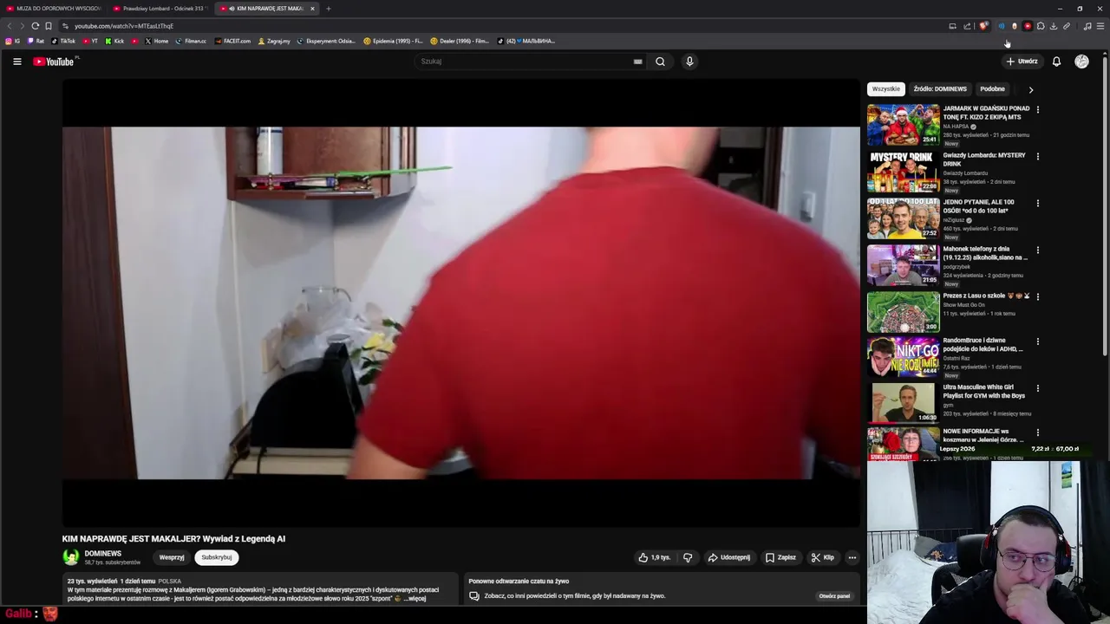The width and height of the screenshot is (1110, 624).
Task: Dislike the video
Action: (x=688, y=557)
